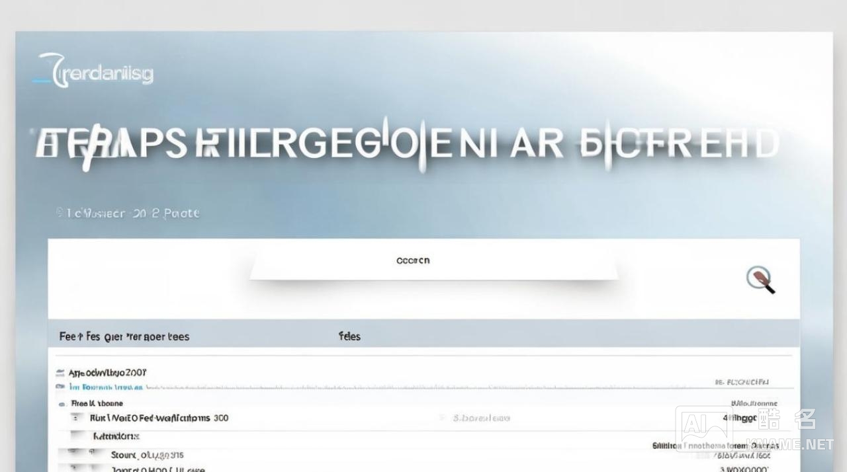Expand the 'Frea' group row
Screen dimensions: 847x472
point(97,403)
